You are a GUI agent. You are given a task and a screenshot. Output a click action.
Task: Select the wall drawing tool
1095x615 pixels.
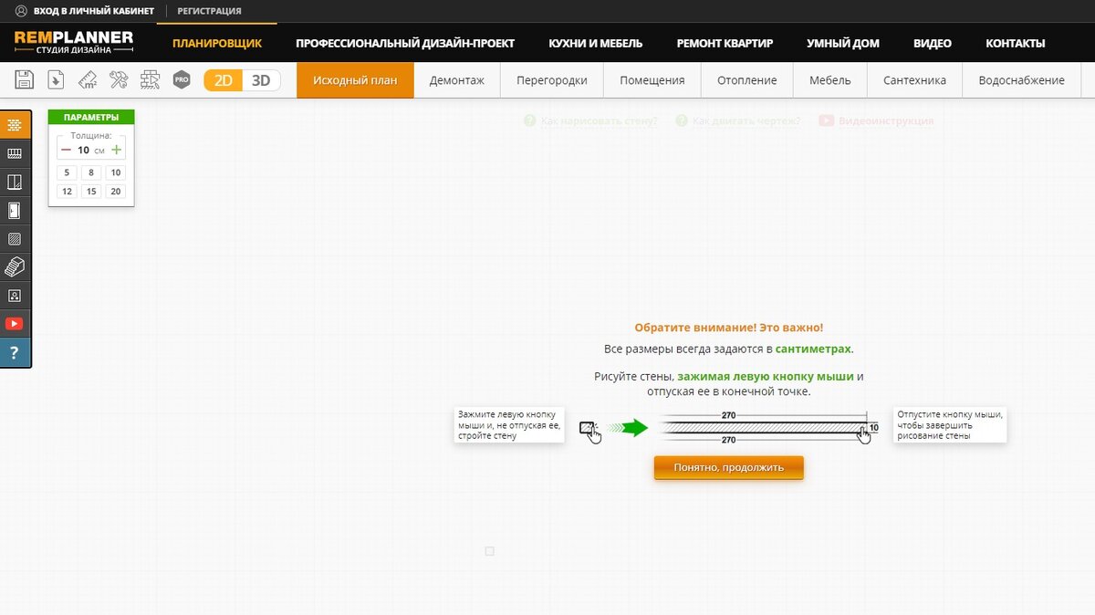point(16,125)
